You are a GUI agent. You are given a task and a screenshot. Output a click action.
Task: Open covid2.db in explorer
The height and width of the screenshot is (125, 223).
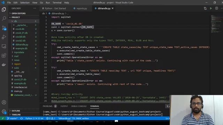pyautogui.click(x=21, y=41)
